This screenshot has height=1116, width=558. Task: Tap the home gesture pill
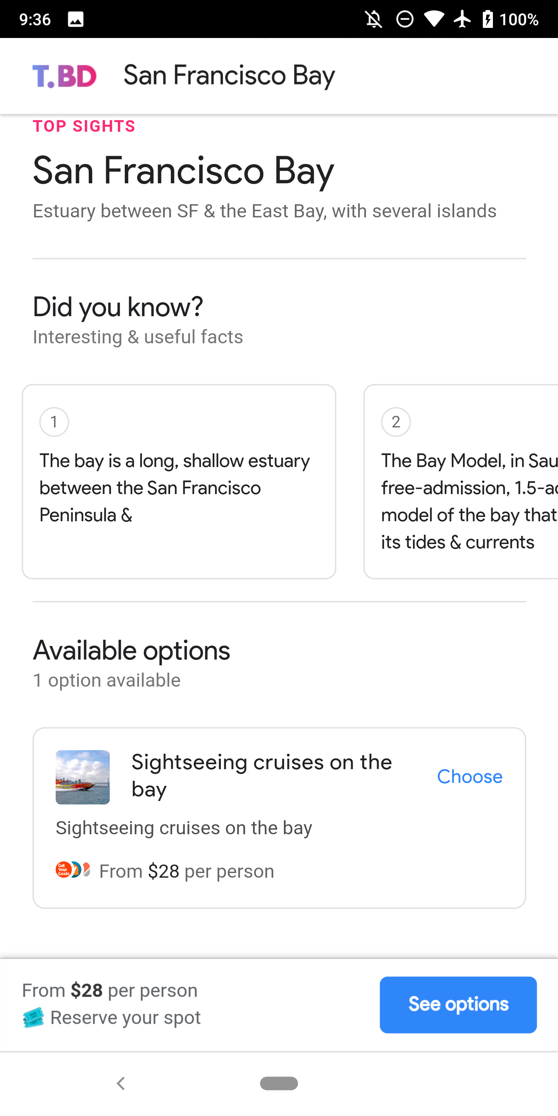click(279, 1083)
